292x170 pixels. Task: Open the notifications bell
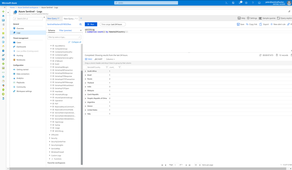point(240,3)
